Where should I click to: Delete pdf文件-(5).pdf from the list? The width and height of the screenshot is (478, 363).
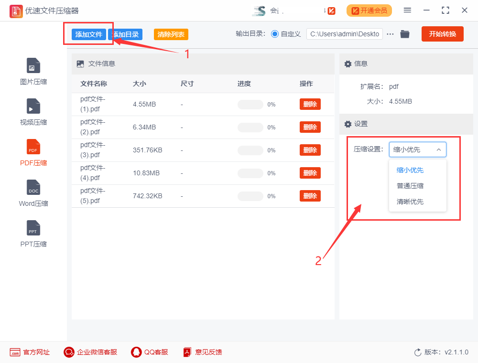(x=310, y=196)
